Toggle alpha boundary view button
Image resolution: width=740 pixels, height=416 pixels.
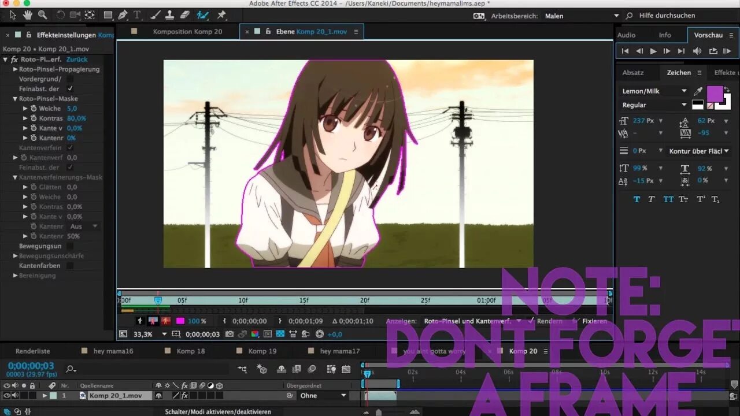pyautogui.click(x=153, y=321)
